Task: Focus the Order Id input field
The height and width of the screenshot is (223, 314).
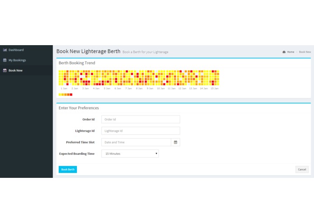Action: click(x=141, y=120)
